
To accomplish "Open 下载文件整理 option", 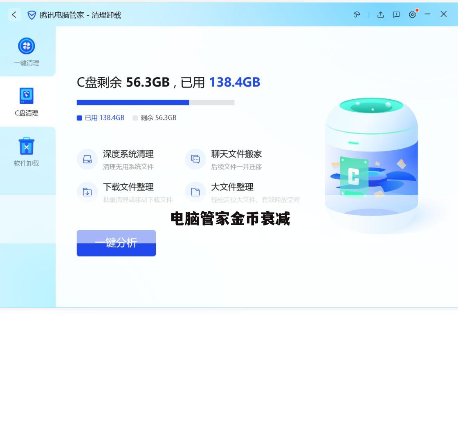I will tap(128, 187).
